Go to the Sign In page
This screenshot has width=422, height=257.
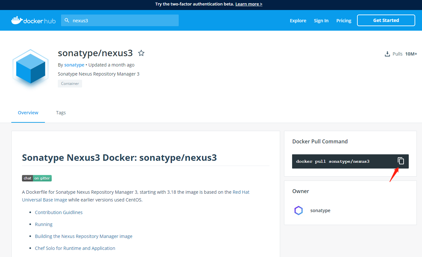pos(321,21)
